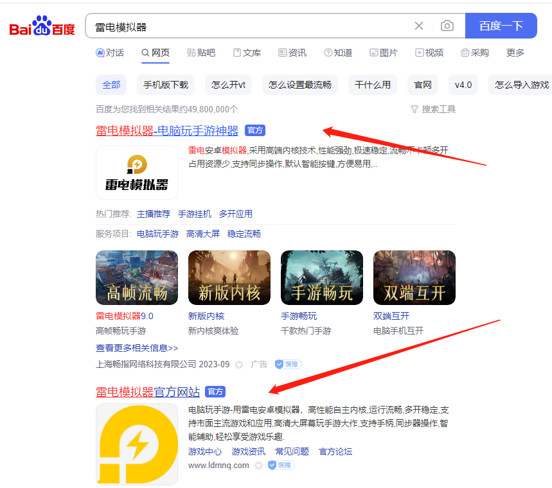This screenshot has height=488, width=552.
Task: Open the 游戏中心 sitelink
Action: (205, 451)
